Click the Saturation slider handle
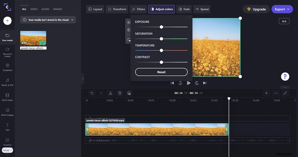298x157 pixels. [161, 39]
